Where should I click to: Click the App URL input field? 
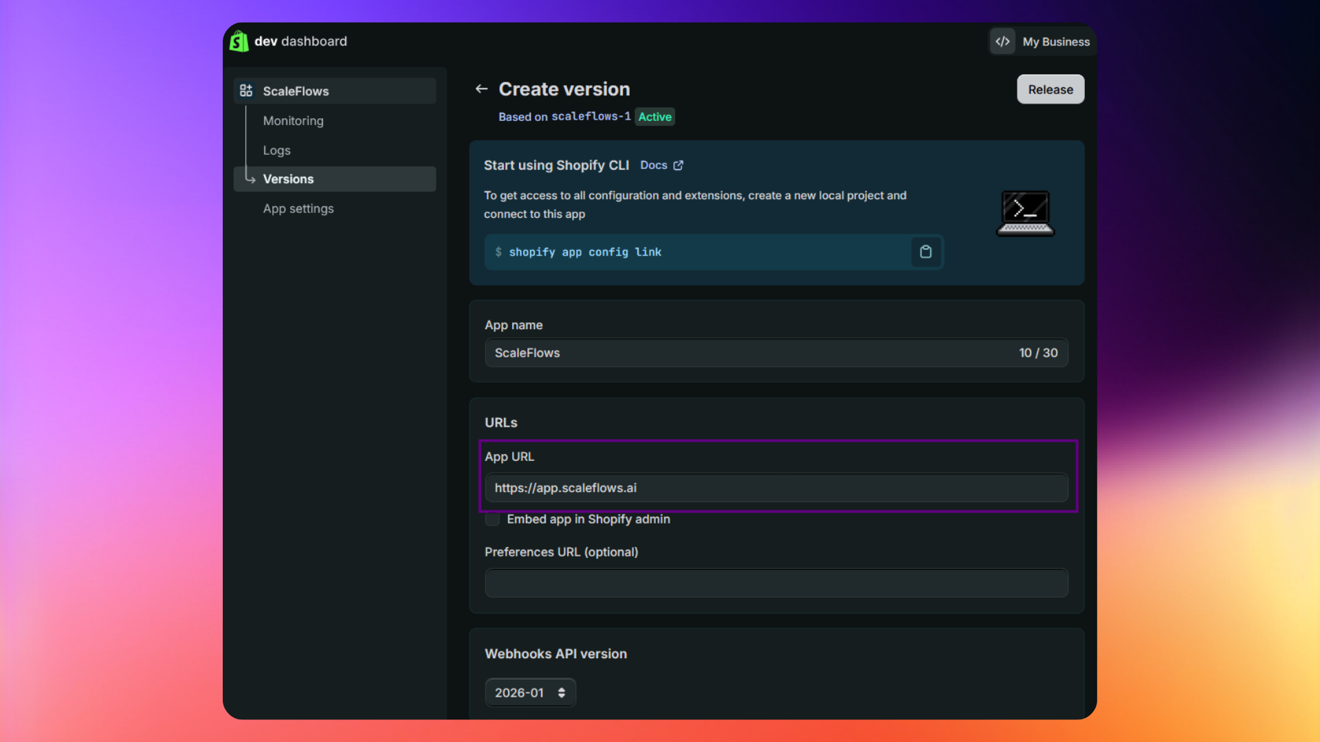(x=776, y=488)
